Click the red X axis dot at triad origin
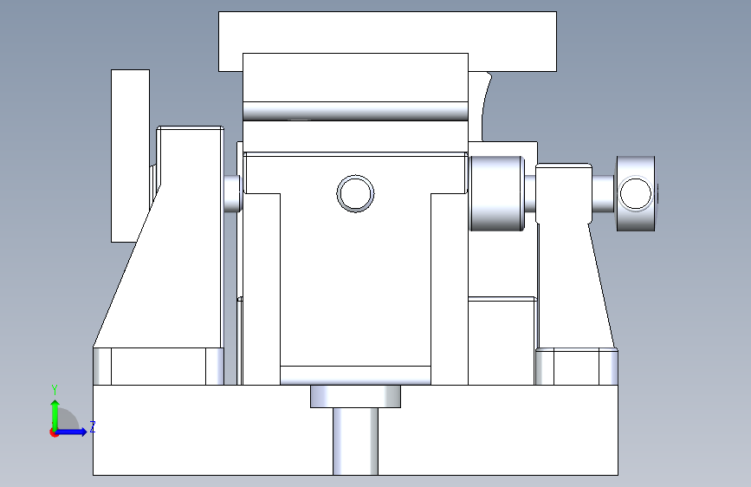The width and height of the screenshot is (751, 487). (54, 432)
